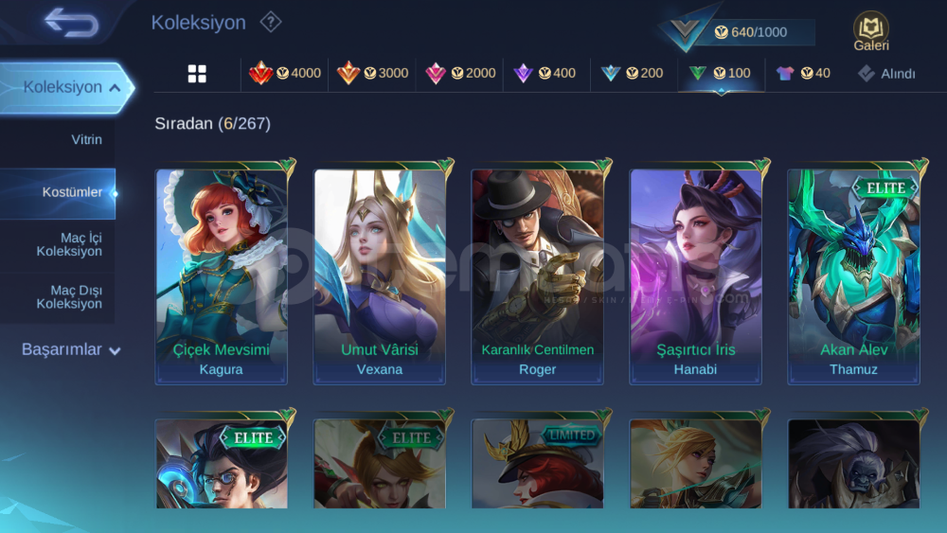Show all tiers with the grid icon
Viewport: 947px width, 533px height.
[x=197, y=74]
